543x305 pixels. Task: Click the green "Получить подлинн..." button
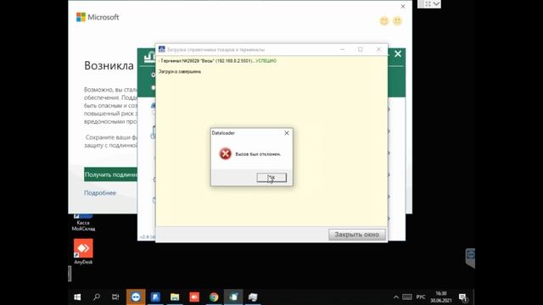(110, 175)
